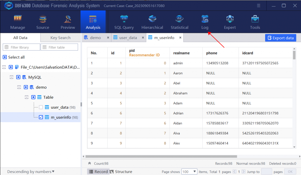Open Descending by numbers sort dropdown
Image resolution: width=301 pixels, height=175 pixels.
(x=31, y=171)
